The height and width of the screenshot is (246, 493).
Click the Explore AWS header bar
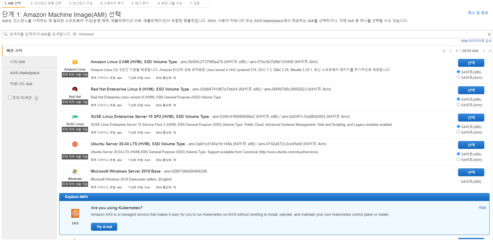pyautogui.click(x=274, y=197)
